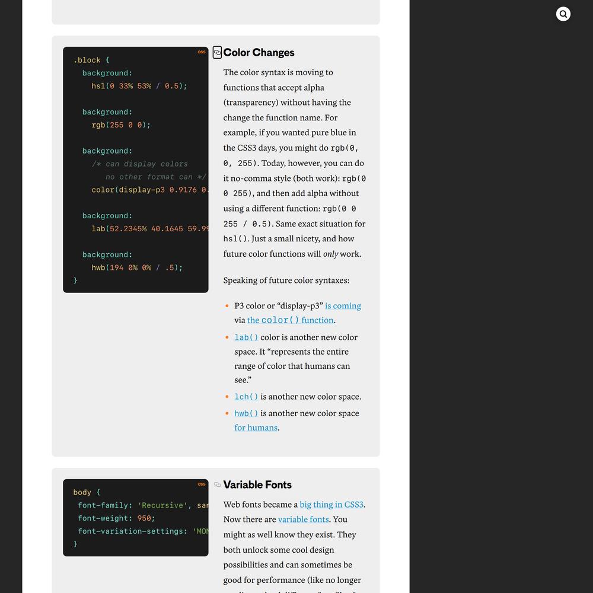The width and height of the screenshot is (593, 593).
Task: Click the body selector line
Action: pos(87,492)
